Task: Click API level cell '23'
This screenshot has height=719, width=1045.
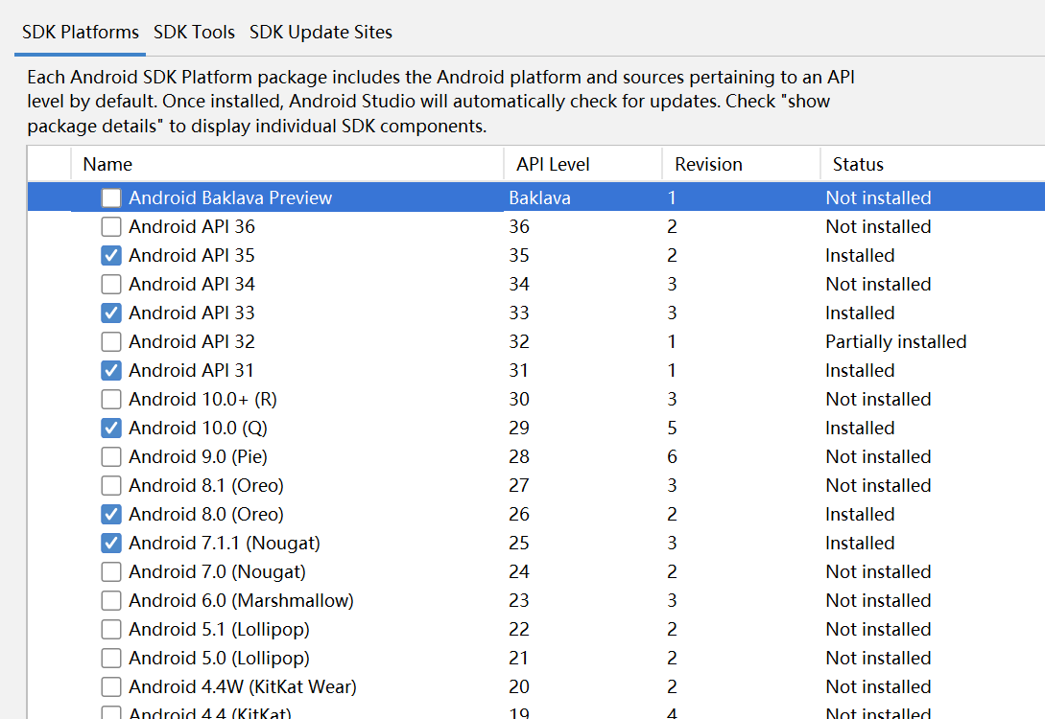Action: click(519, 600)
